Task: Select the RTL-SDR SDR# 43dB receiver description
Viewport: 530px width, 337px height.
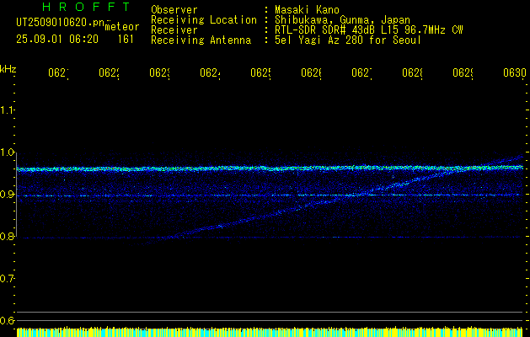Action: [369, 30]
